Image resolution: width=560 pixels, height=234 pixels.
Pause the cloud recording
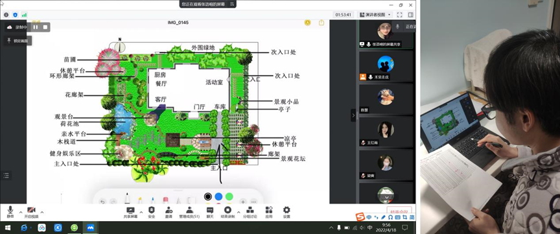tap(36, 27)
